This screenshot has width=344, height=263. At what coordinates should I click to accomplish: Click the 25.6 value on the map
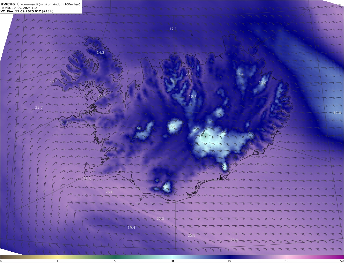(x=109, y=192)
